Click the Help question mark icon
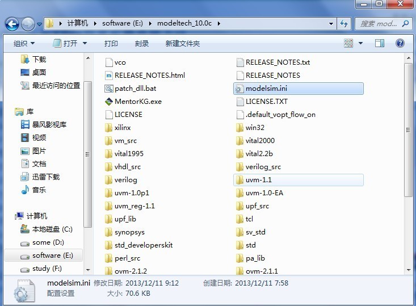The height and width of the screenshot is (306, 416). click(x=400, y=44)
